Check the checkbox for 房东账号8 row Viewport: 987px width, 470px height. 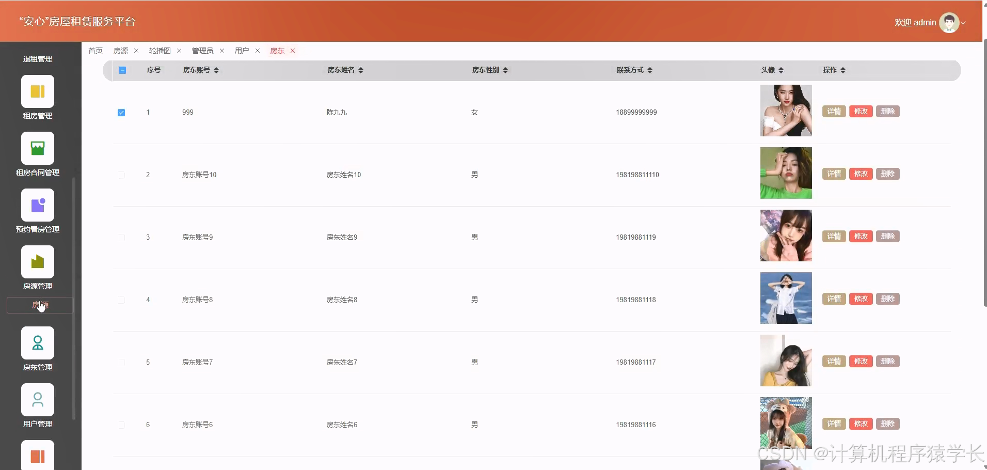coord(121,300)
